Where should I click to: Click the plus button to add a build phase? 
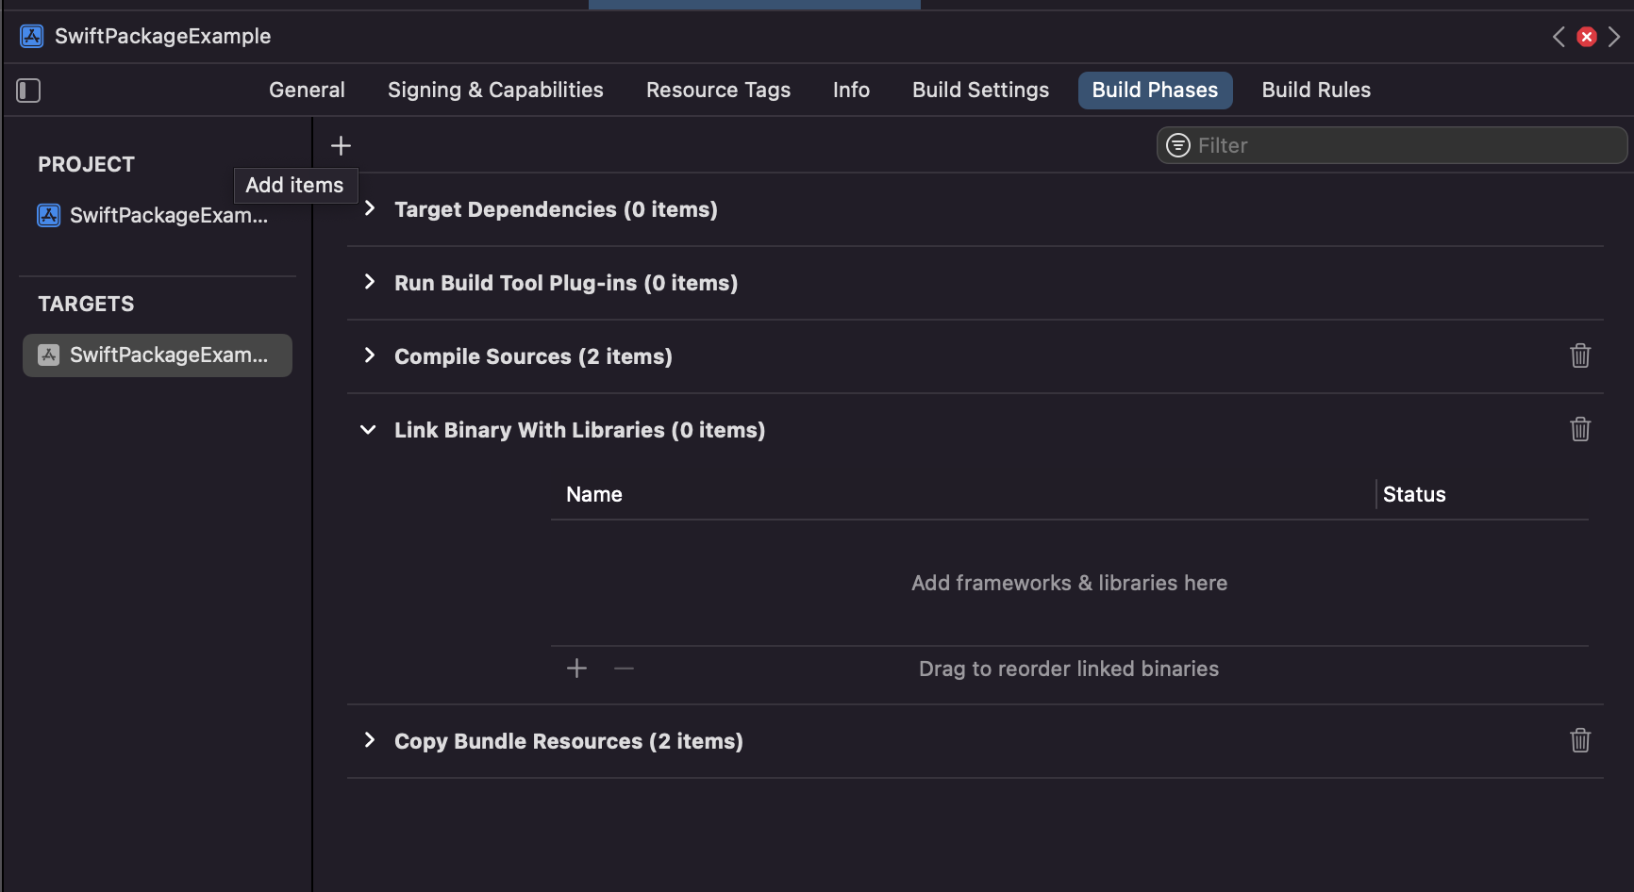pyautogui.click(x=341, y=145)
